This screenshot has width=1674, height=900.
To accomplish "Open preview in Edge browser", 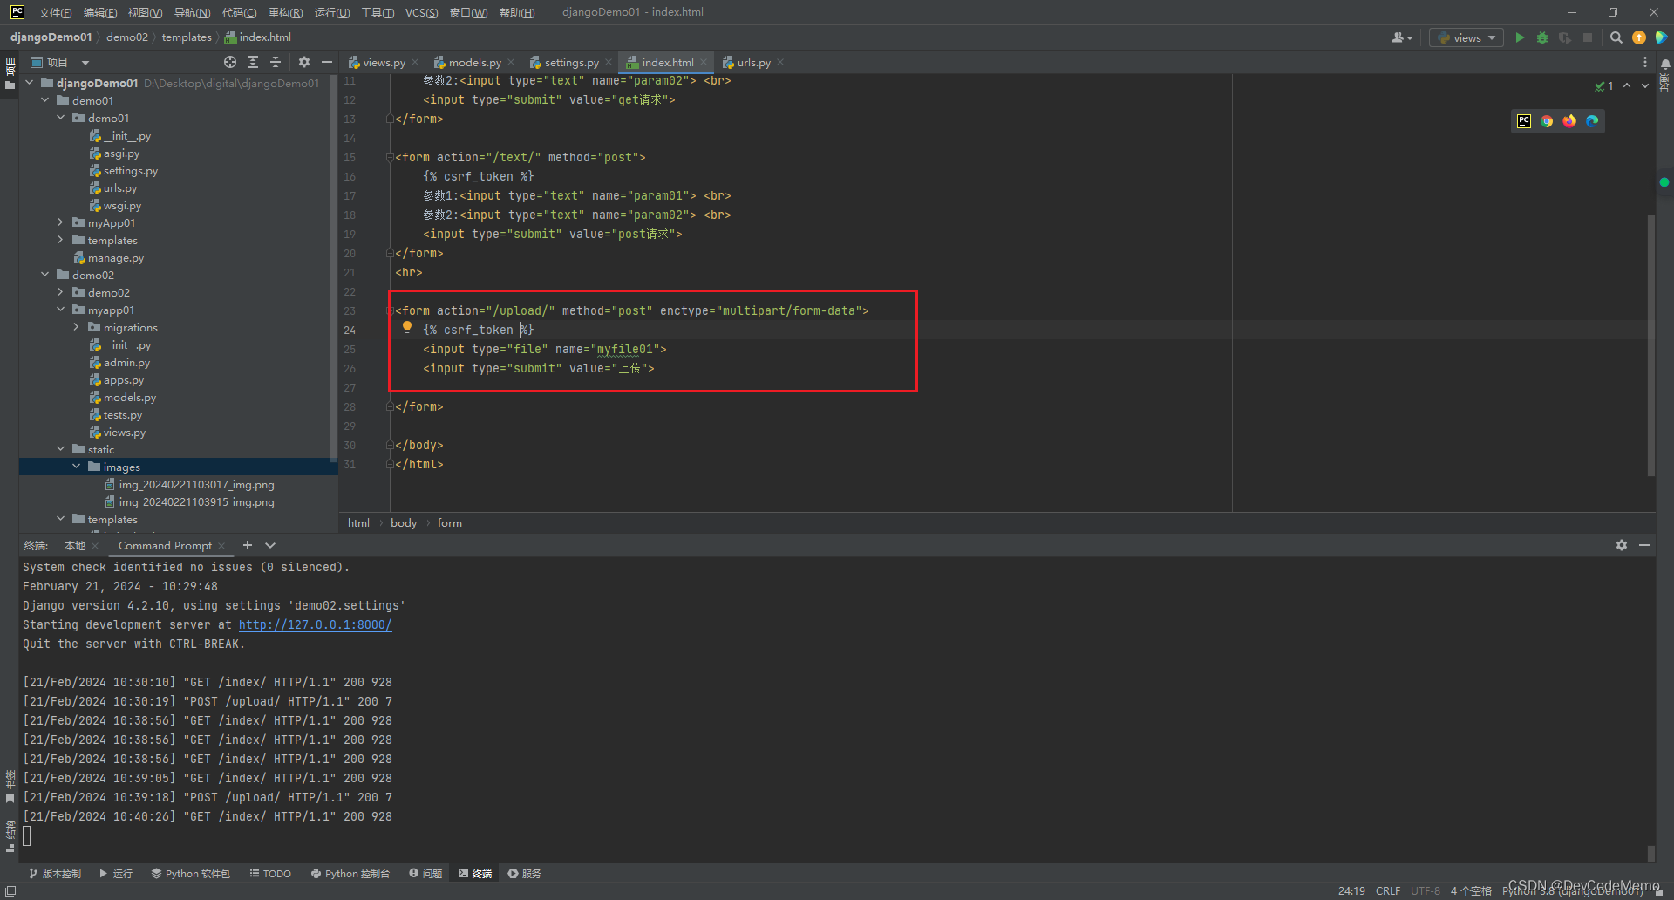I will coord(1592,121).
